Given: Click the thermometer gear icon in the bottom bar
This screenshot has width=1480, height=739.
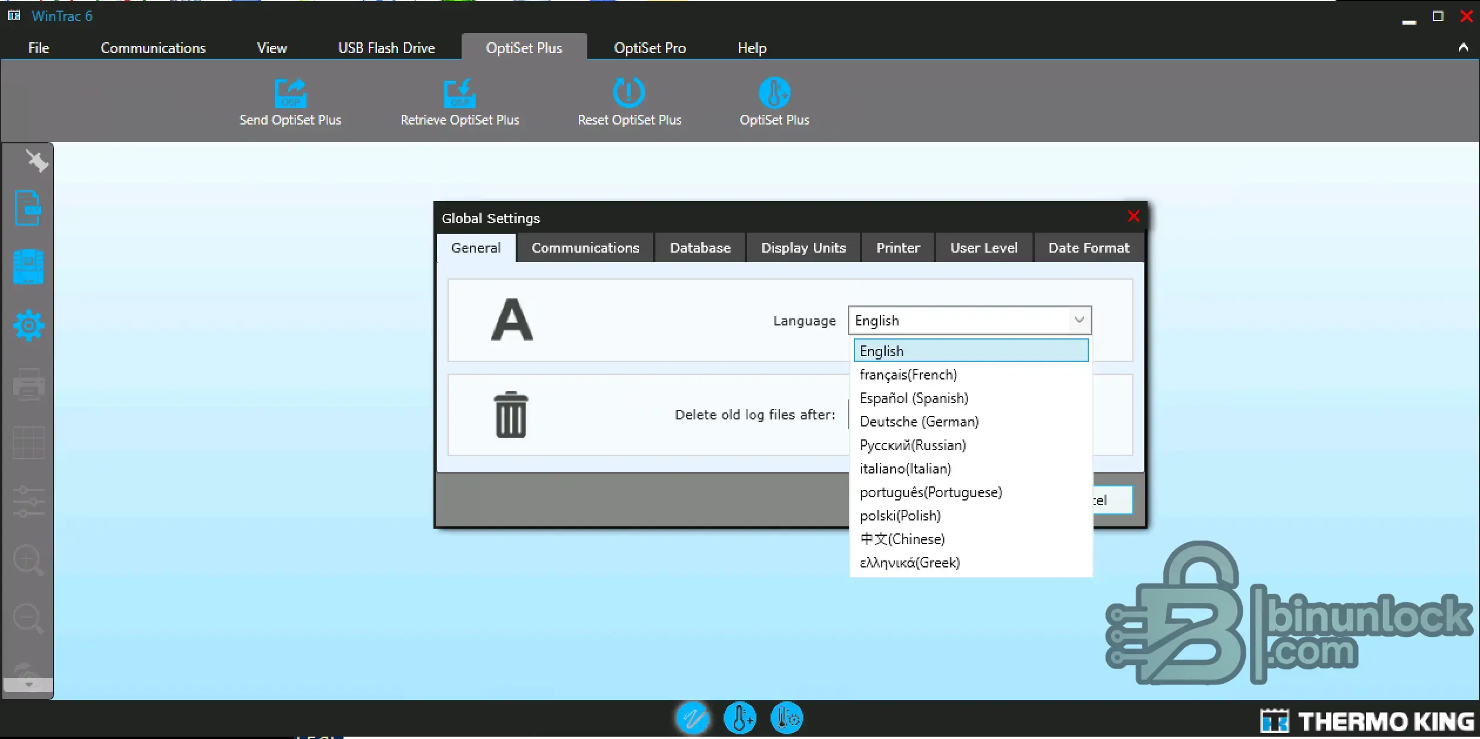Looking at the screenshot, I should pos(786,718).
